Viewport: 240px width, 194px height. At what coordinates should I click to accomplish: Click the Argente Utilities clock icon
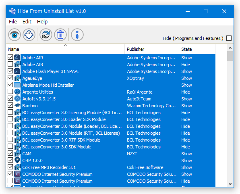coord(17,92)
